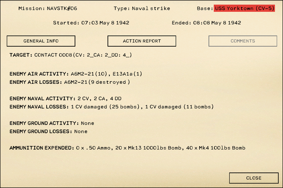Click '0 x .50 Ammo' ammunition entry

93,148
